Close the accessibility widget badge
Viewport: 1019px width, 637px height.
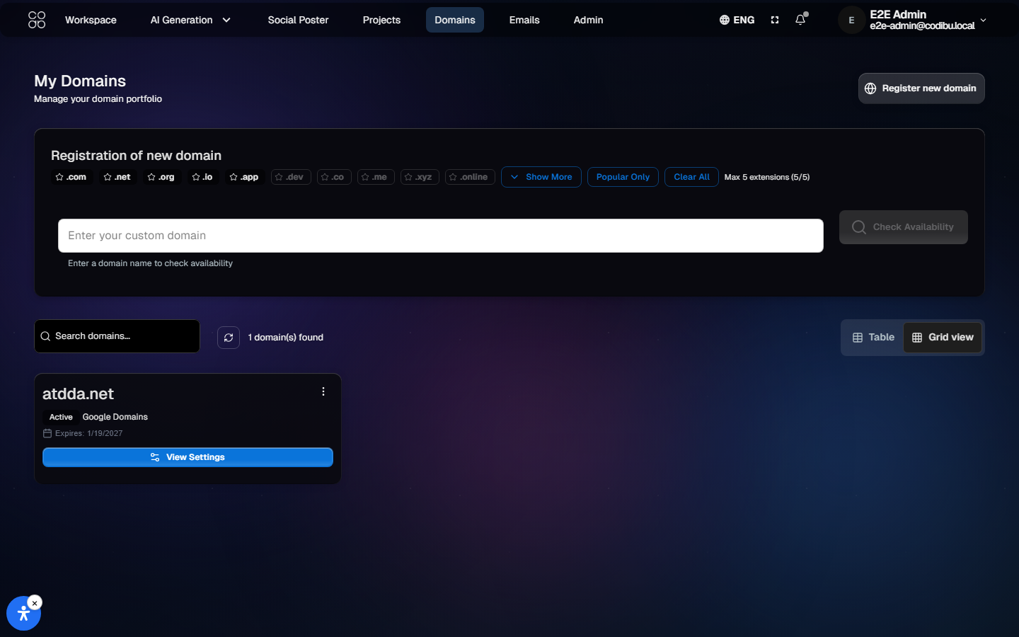point(35,603)
